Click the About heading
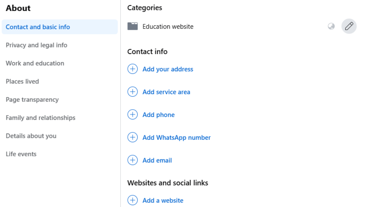This screenshot has height=207, width=369. click(18, 8)
